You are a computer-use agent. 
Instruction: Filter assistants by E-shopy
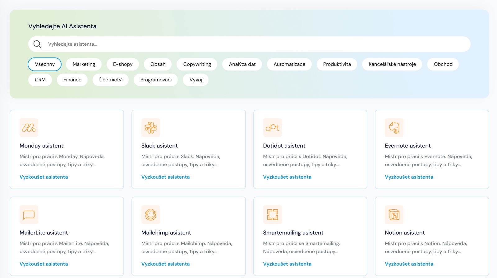click(x=123, y=64)
